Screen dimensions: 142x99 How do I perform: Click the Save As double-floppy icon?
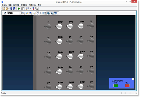point(14,9)
